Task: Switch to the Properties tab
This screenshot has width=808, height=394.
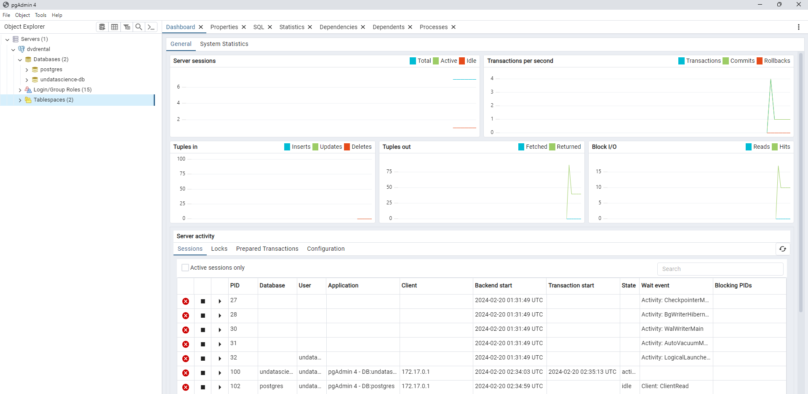Action: pyautogui.click(x=224, y=27)
